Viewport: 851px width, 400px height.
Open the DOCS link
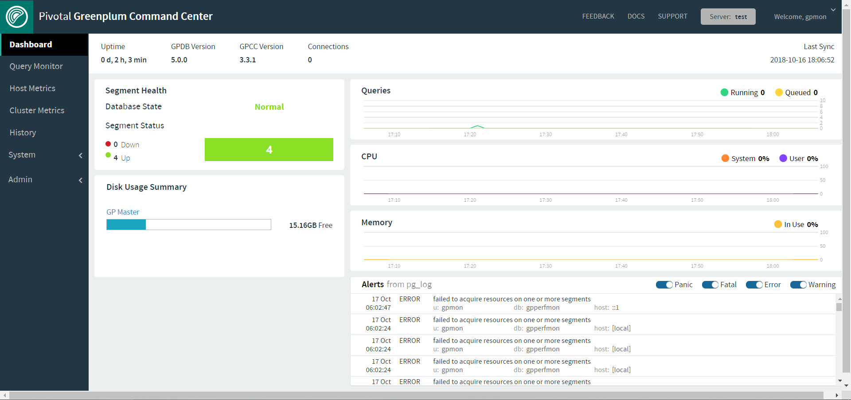click(x=636, y=16)
